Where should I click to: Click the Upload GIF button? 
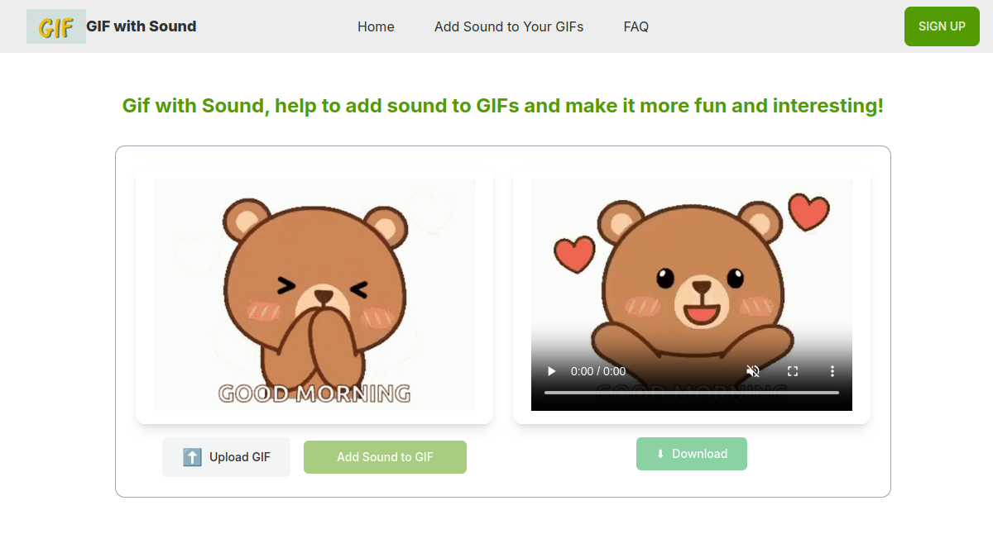pos(226,457)
